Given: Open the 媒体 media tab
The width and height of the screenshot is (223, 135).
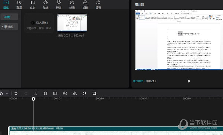Looking at the screenshot, I should click(x=6, y=5).
